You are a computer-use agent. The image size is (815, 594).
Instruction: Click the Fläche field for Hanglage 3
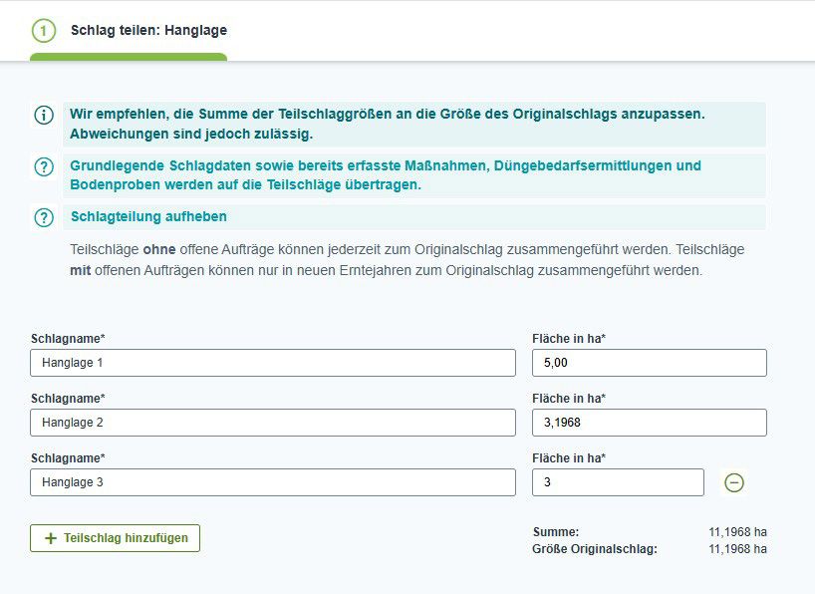(619, 482)
